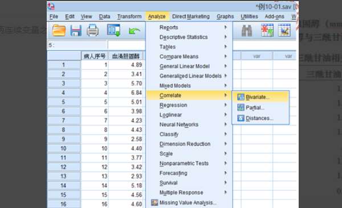Image resolution: width=342 pixels, height=208 pixels.
Task: Expand the Loglinear submenu
Action: pyautogui.click(x=189, y=115)
